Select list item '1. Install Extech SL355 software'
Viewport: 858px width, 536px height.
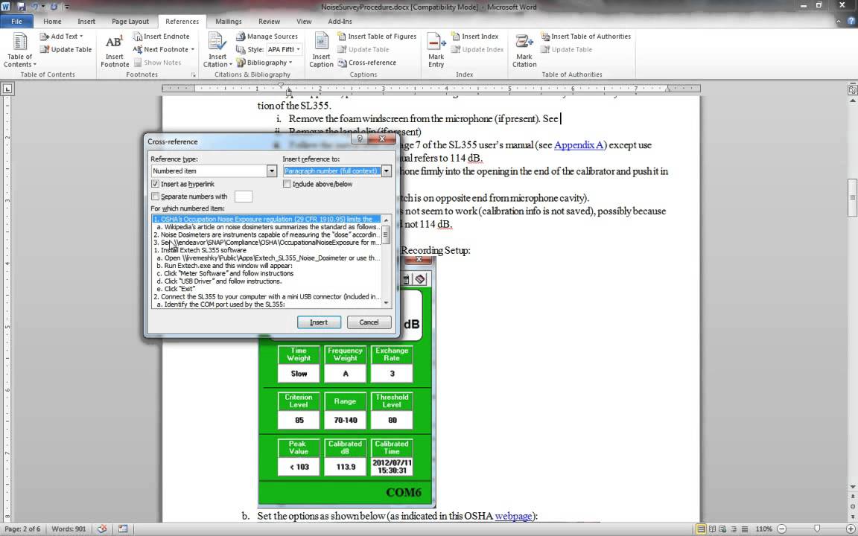click(x=267, y=250)
